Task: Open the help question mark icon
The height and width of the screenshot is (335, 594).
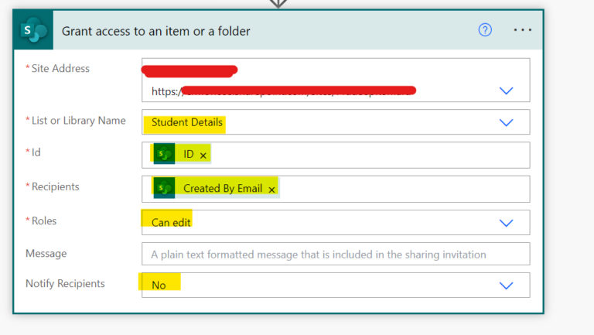Action: point(485,30)
